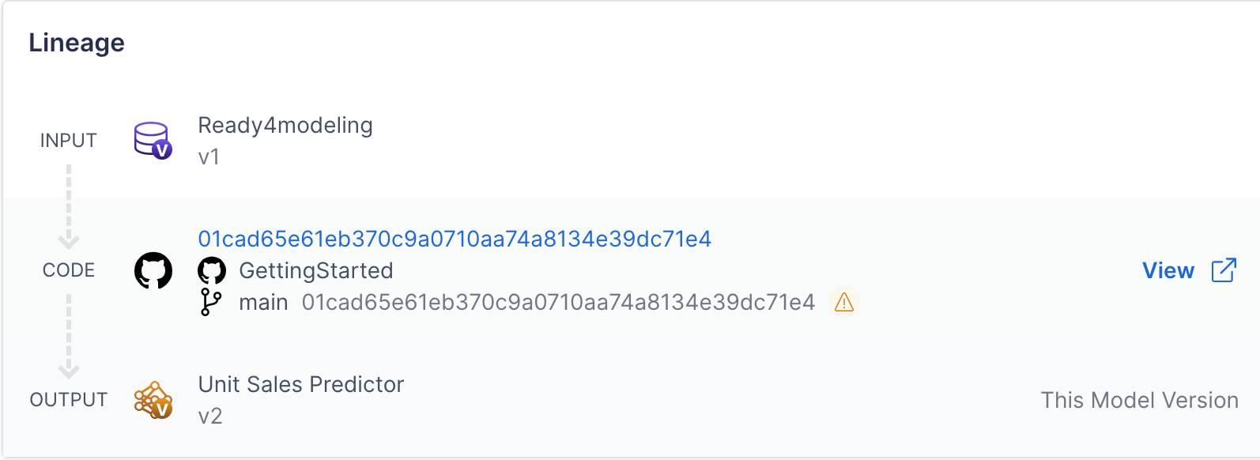Click the external link icon beside View

pos(1224,270)
